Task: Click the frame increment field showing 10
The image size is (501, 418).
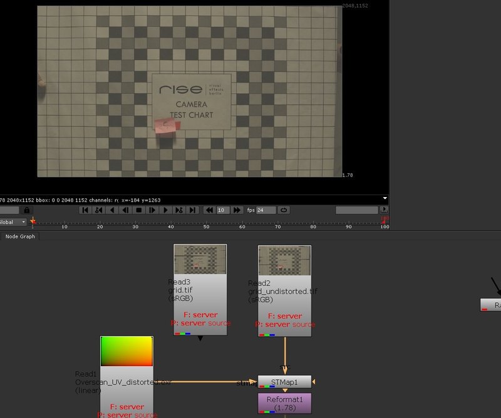Action: point(223,210)
